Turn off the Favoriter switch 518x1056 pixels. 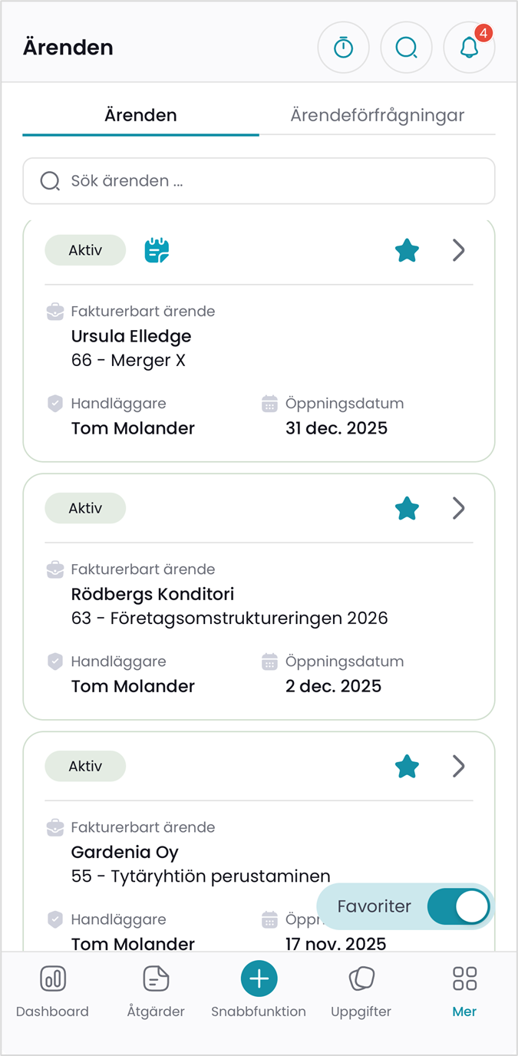click(457, 906)
